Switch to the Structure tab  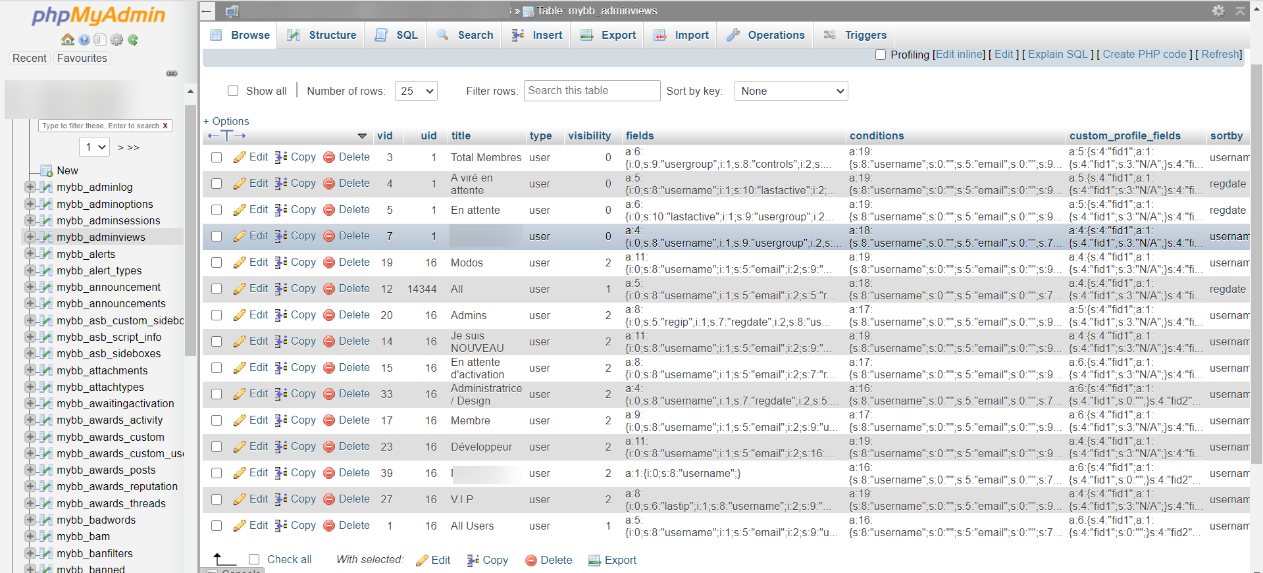(321, 35)
